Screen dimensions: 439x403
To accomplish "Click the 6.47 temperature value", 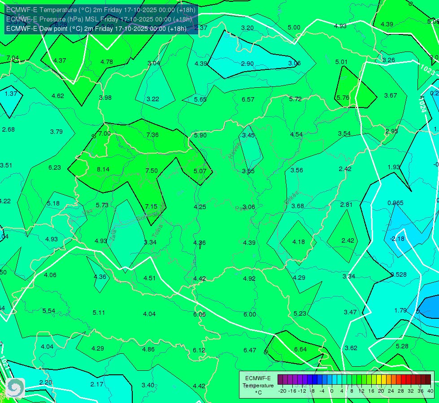I will point(249,350).
